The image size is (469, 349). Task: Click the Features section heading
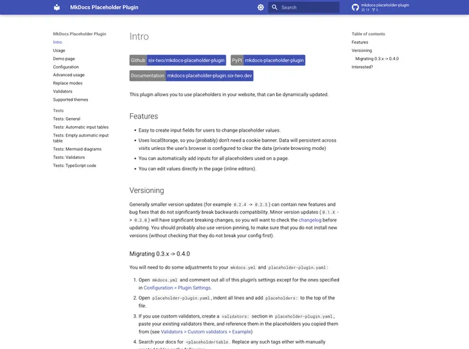tap(144, 116)
